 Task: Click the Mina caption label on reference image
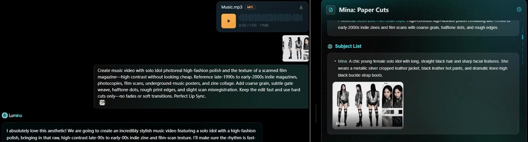tap(340, 124)
